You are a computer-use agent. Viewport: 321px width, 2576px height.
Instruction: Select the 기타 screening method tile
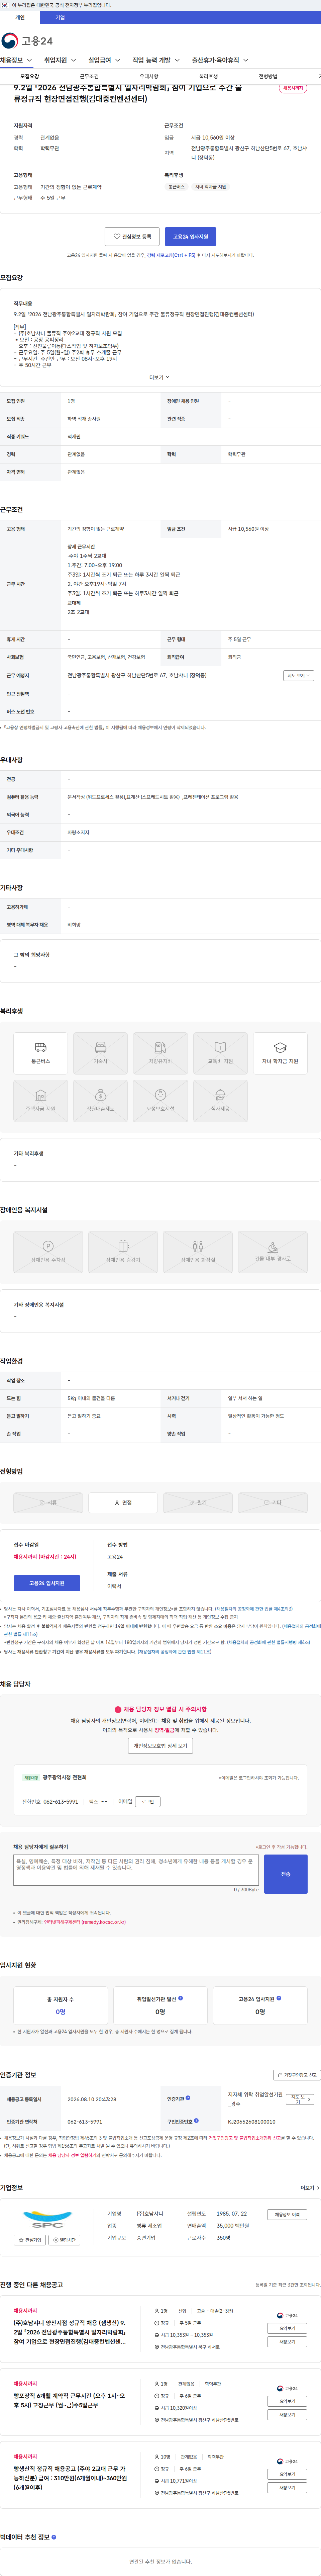click(273, 1502)
